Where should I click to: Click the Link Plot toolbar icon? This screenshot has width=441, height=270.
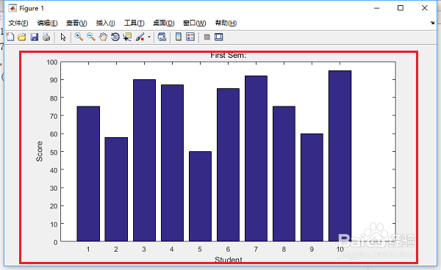162,37
